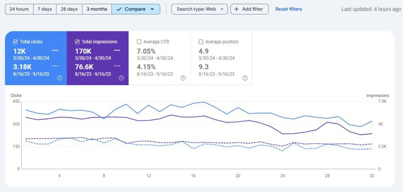Enable the Average position checkbox
The height and width of the screenshot is (192, 403).
[x=201, y=42]
